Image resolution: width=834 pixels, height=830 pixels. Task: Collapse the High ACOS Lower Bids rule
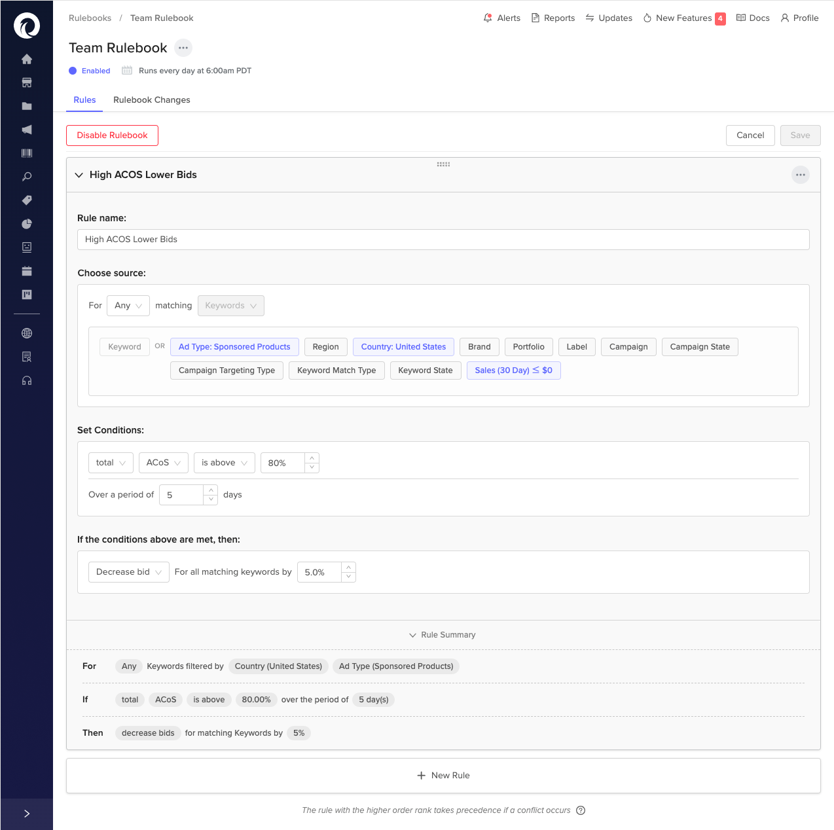point(79,175)
